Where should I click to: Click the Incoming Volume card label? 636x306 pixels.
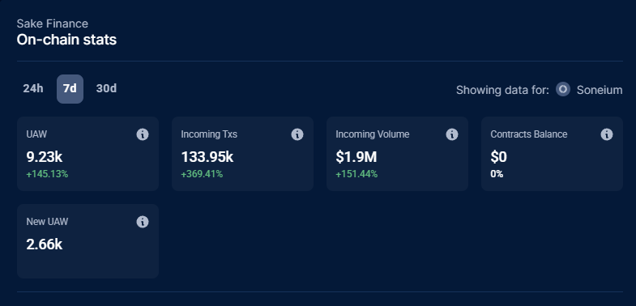pos(373,134)
